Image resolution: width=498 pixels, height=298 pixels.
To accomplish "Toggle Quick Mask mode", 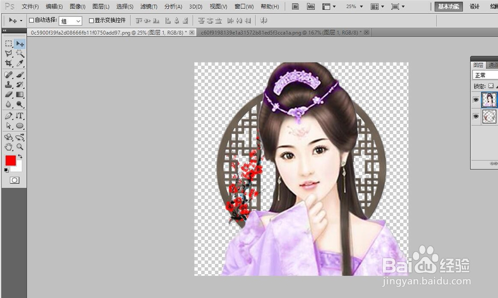I will pyautogui.click(x=14, y=180).
